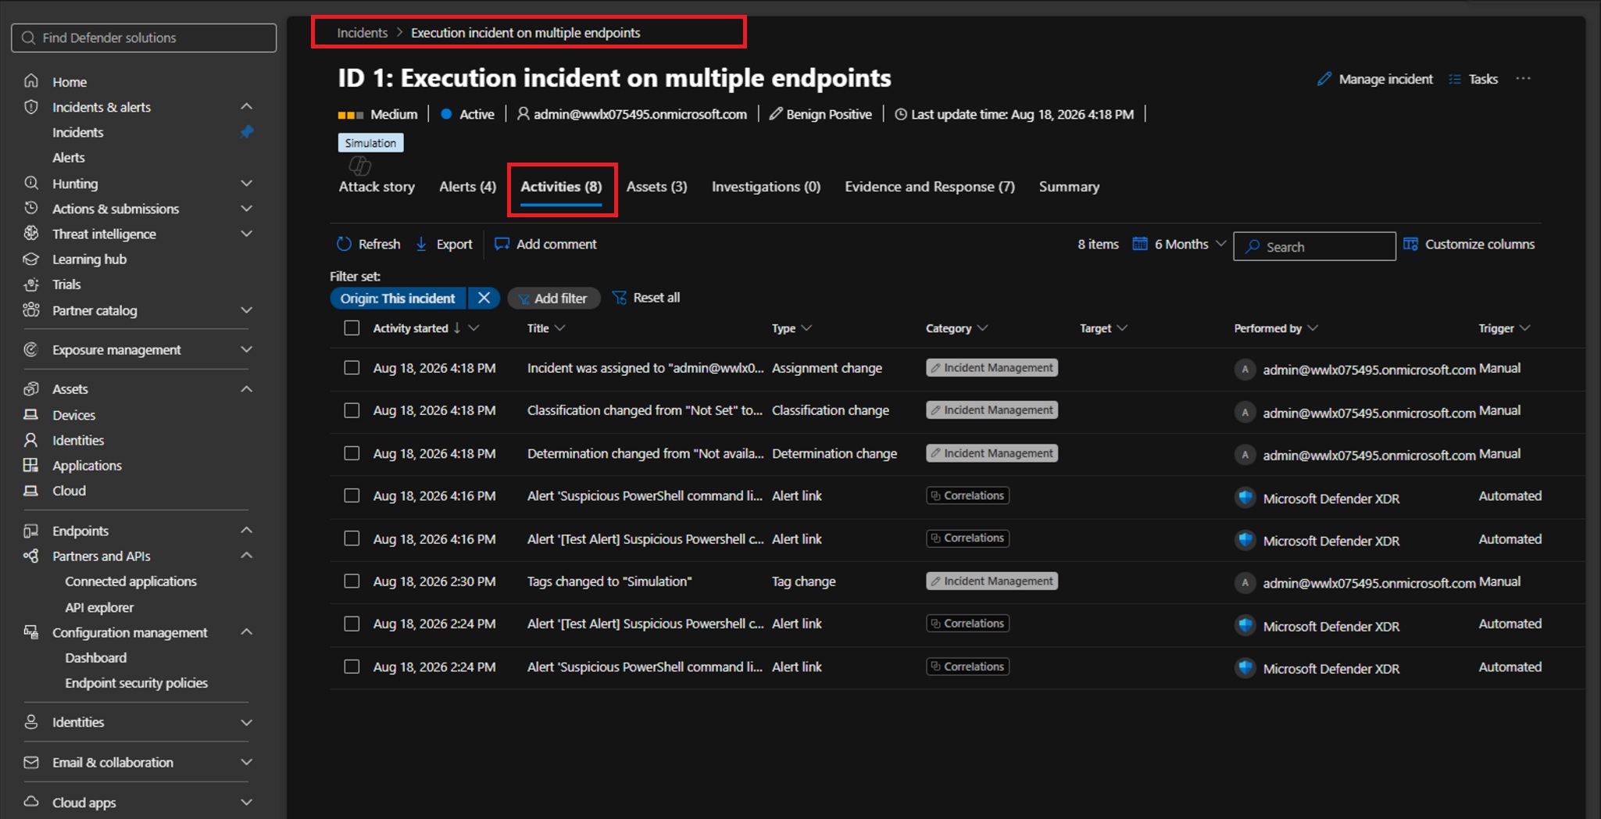The width and height of the screenshot is (1601, 819).
Task: Open the Investigations (0) tab
Action: 766,187
